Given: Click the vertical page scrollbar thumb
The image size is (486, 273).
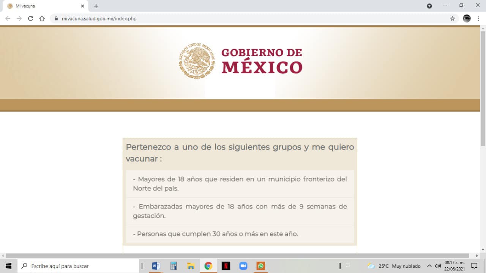Looking at the screenshot, I should pyautogui.click(x=483, y=87).
